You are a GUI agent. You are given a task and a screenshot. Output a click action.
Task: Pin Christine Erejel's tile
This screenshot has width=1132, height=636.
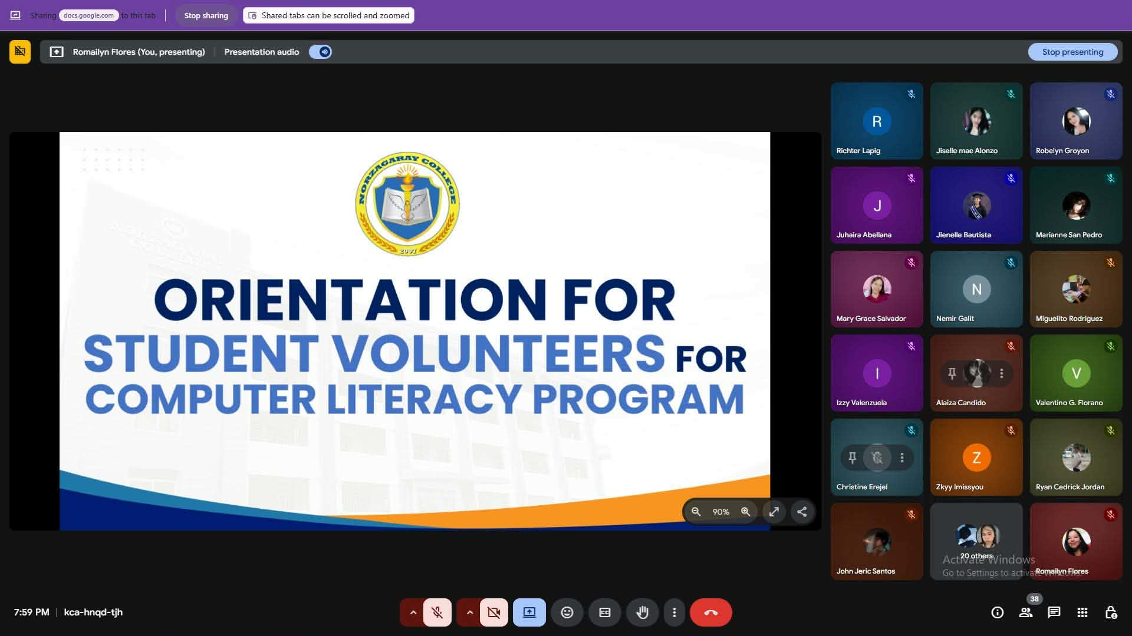click(852, 458)
